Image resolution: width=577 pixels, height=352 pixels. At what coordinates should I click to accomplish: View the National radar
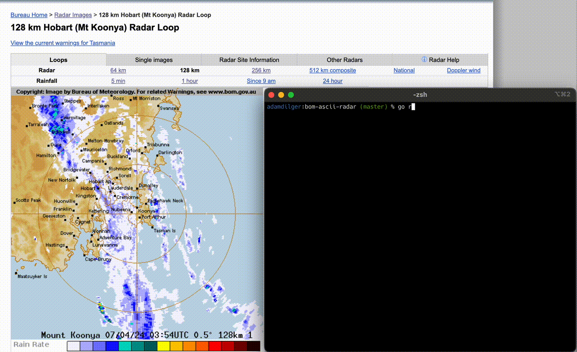click(x=404, y=70)
